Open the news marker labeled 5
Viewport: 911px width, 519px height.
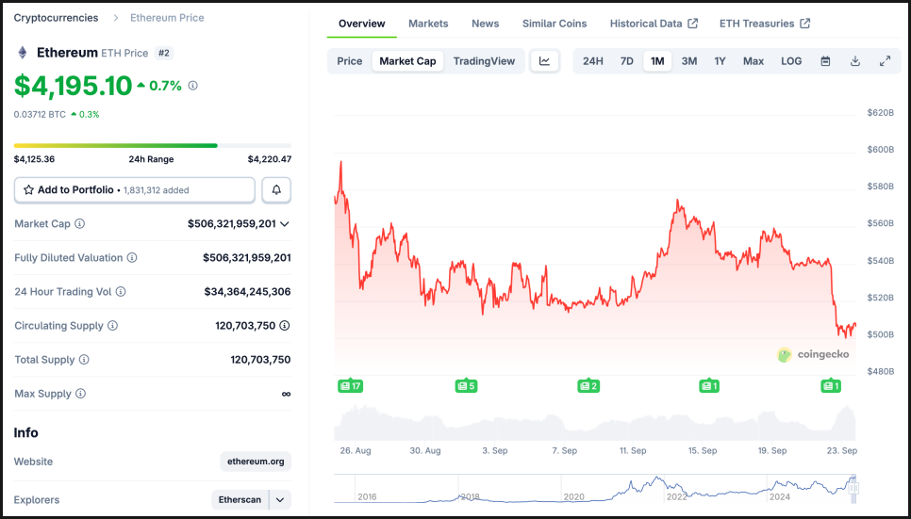click(467, 385)
